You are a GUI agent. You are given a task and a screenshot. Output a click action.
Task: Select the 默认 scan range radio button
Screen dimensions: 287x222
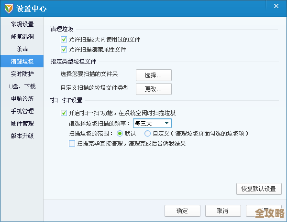click(120, 133)
